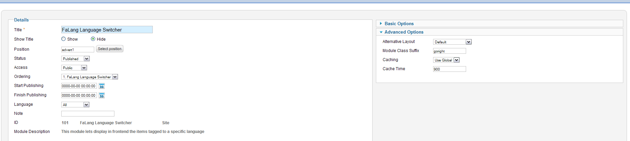Focus the Title text field
Image resolution: width=630 pixels, height=141 pixels.
(x=107, y=30)
